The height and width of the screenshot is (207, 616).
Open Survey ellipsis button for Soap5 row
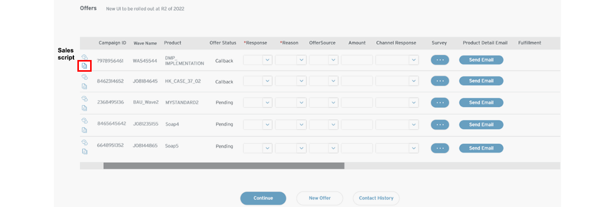click(x=440, y=148)
